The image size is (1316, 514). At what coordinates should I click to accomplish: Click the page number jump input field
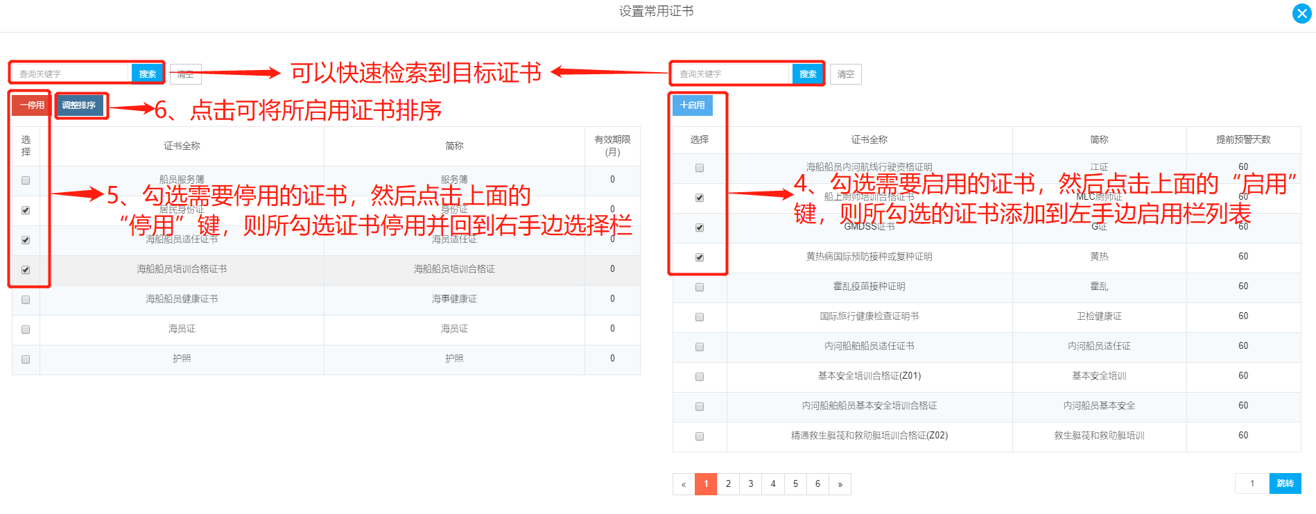[x=1252, y=483]
